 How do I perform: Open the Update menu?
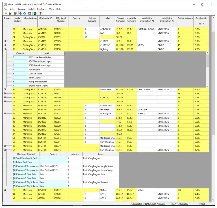tap(31, 9)
